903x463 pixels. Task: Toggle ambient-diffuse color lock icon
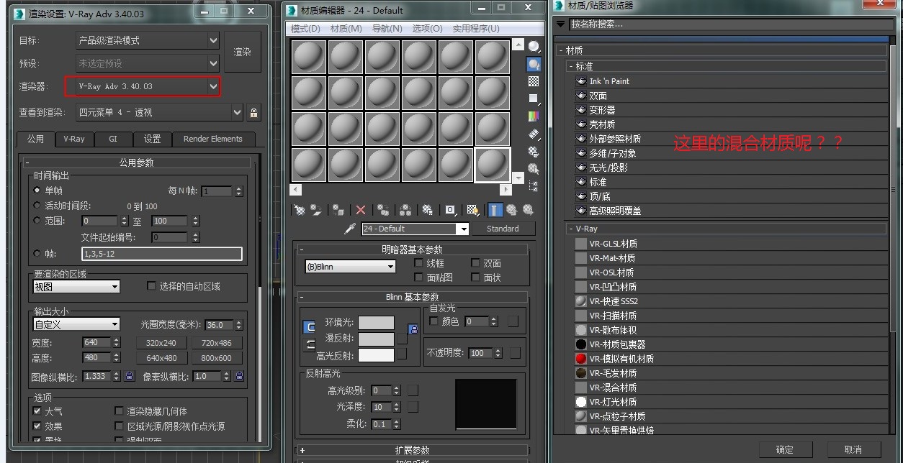[413, 329]
